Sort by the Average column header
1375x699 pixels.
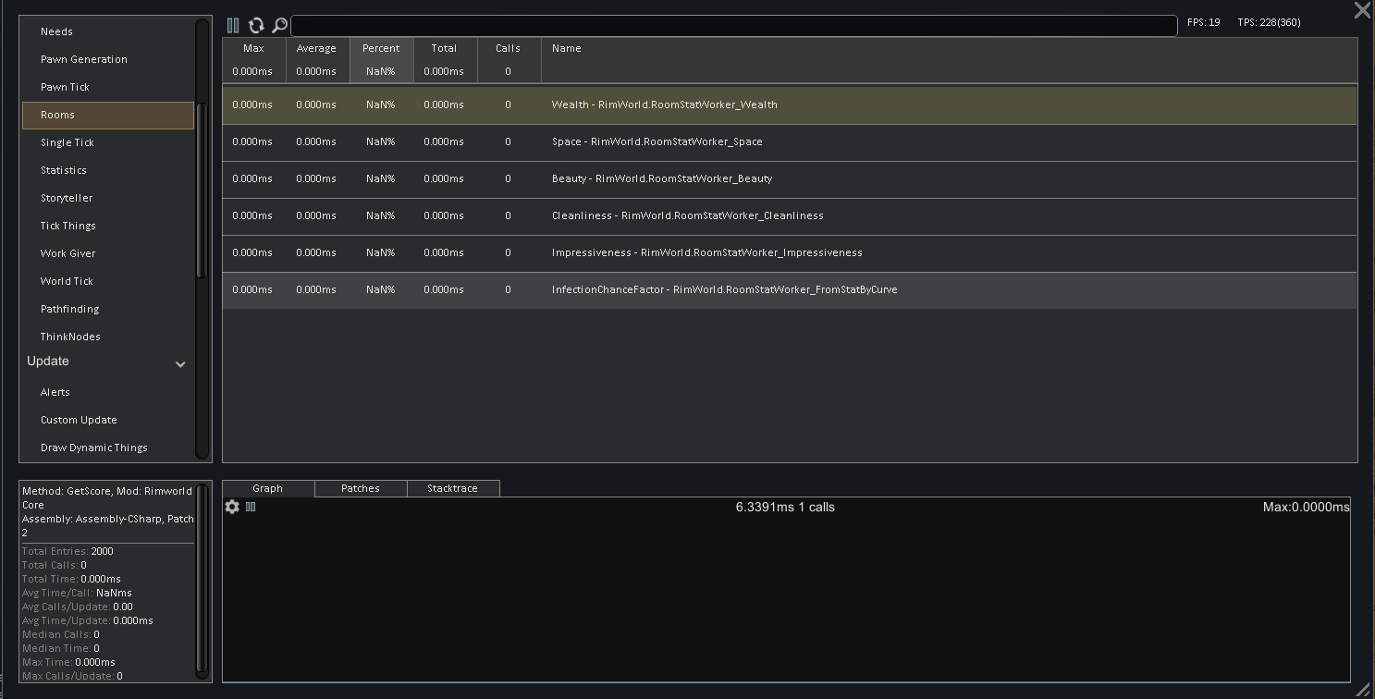(x=317, y=60)
